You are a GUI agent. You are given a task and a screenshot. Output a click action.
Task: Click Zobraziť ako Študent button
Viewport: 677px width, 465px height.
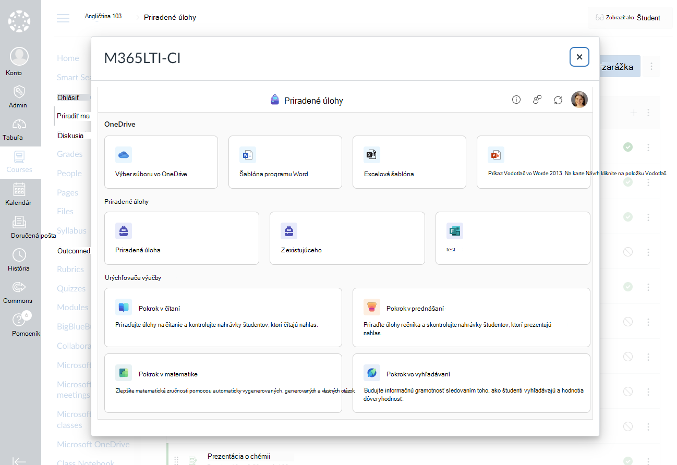[631, 18]
